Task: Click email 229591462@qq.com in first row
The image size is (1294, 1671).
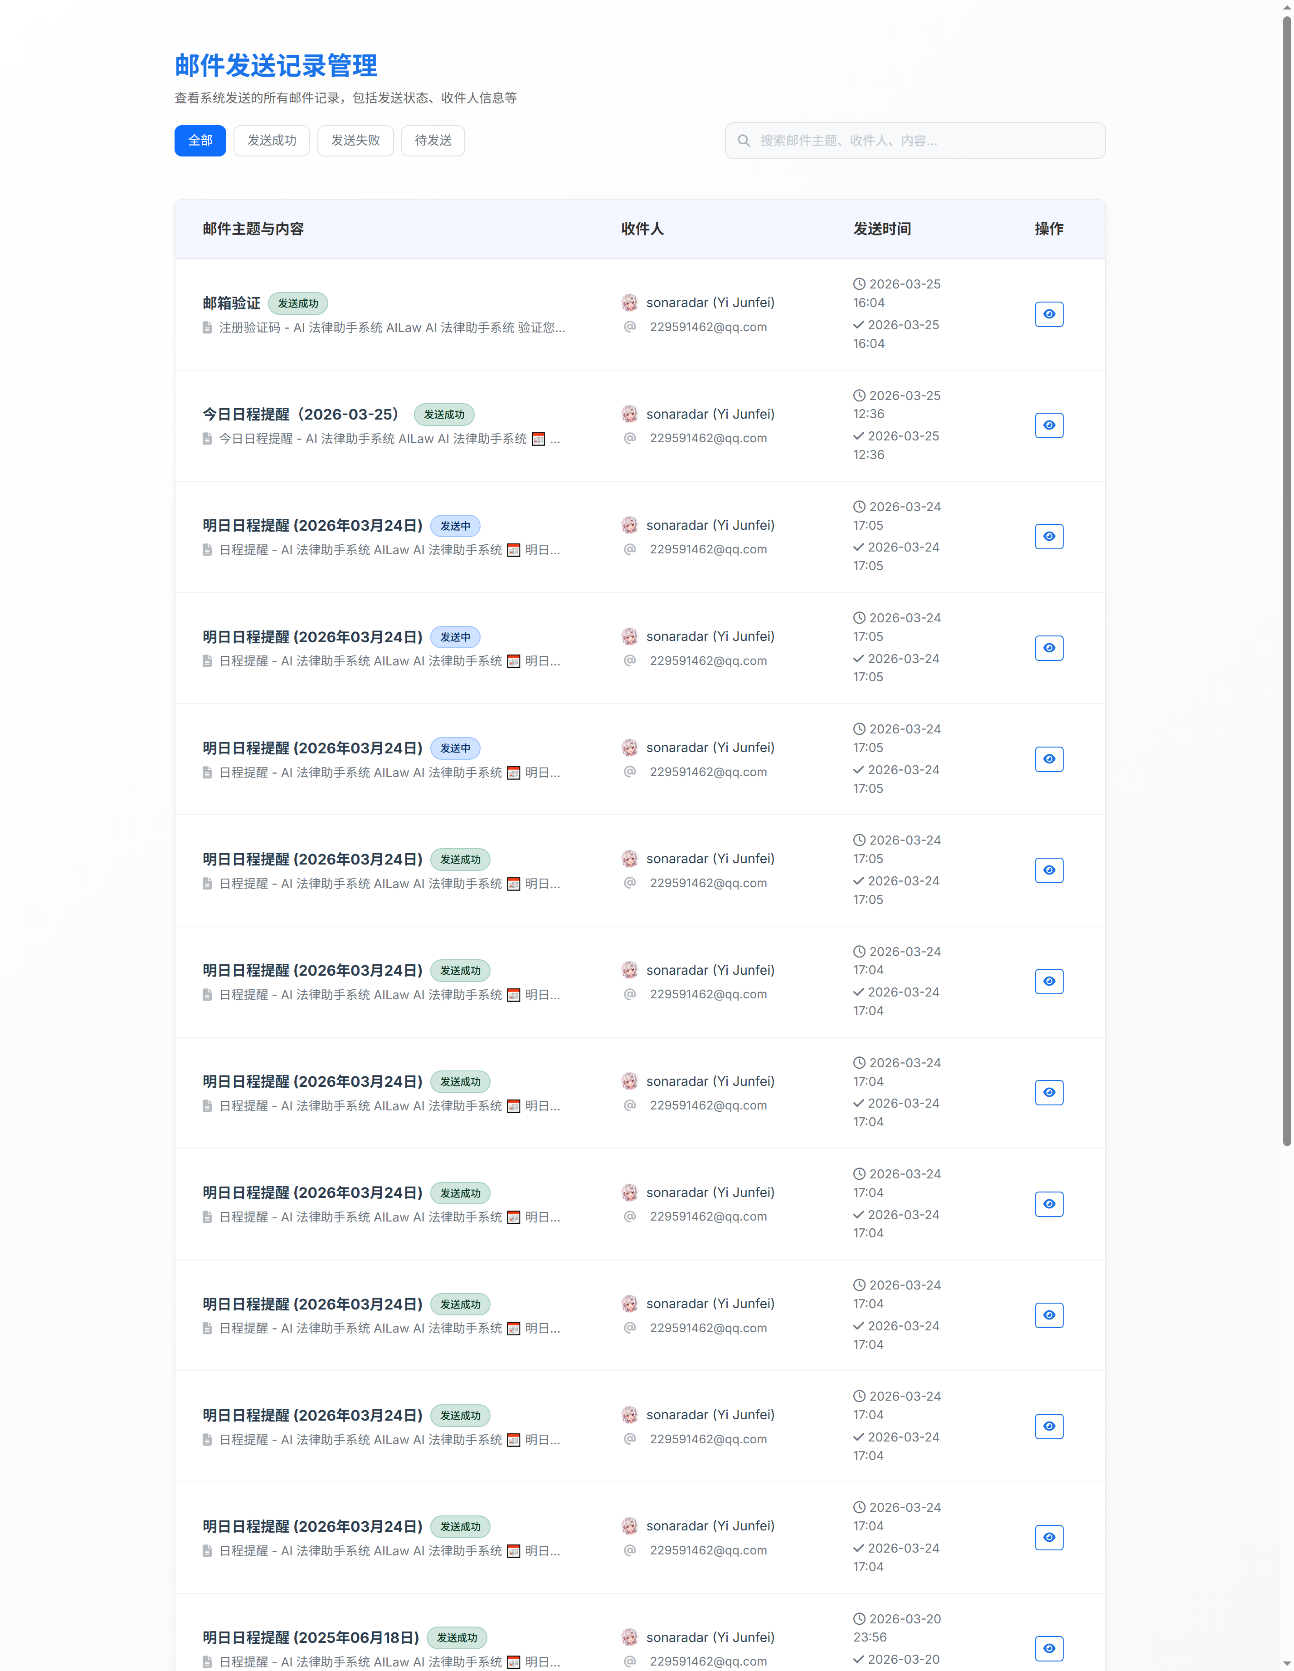Action: tap(708, 327)
